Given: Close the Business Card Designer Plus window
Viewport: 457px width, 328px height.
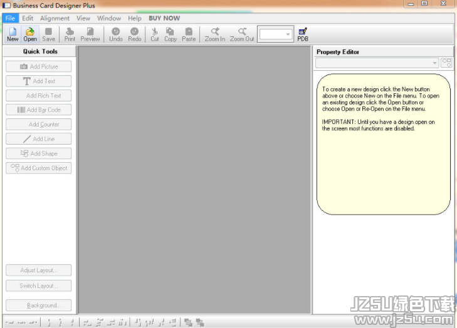Looking at the screenshot, I should point(443,4).
